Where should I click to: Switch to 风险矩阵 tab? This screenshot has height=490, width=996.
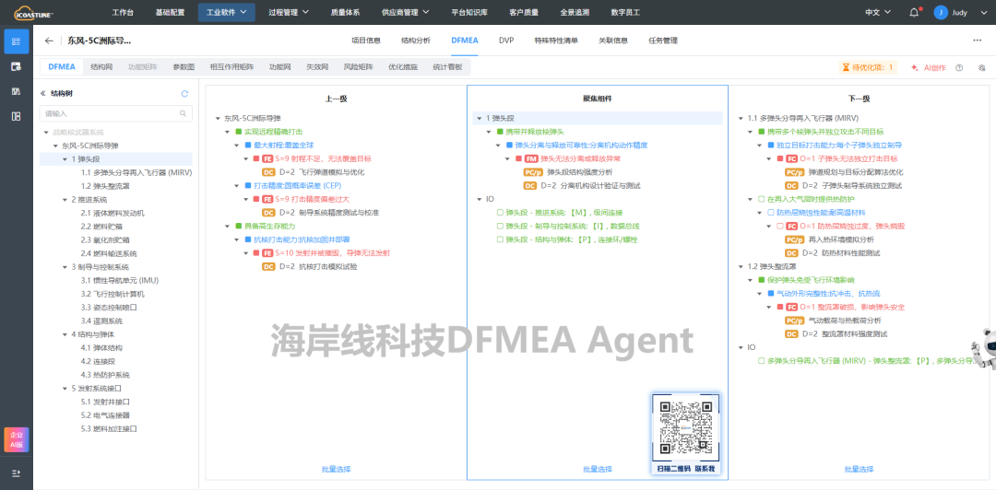click(x=358, y=66)
